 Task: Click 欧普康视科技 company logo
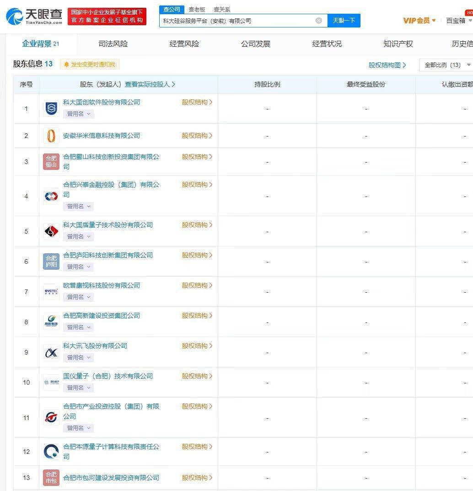coord(51,291)
